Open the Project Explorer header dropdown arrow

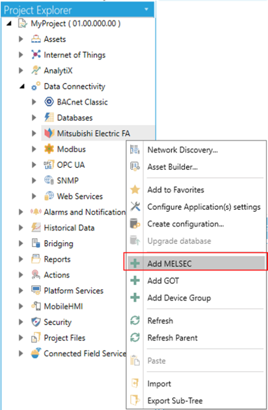[147, 9]
